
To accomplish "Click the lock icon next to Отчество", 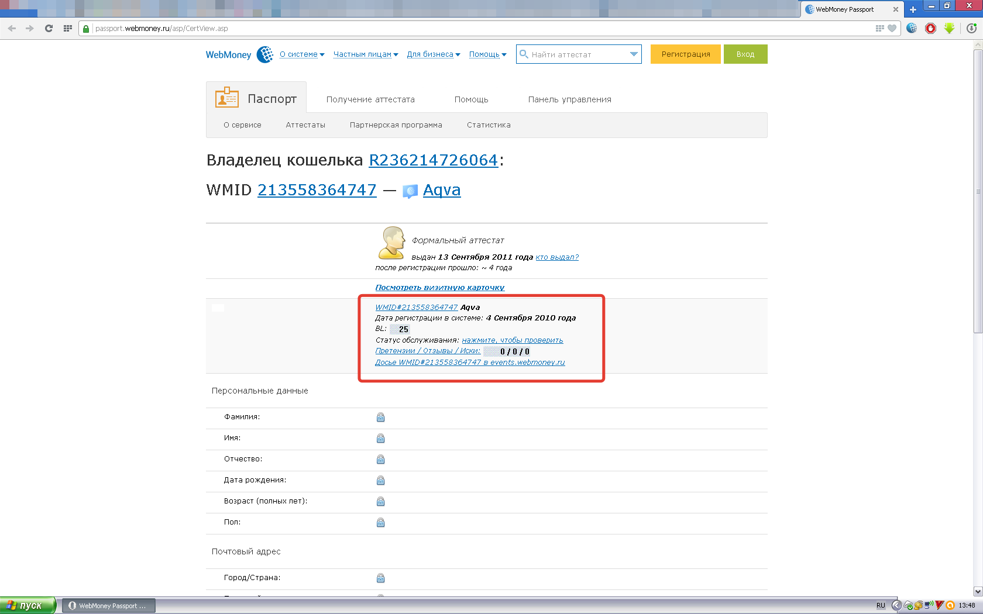I will (x=380, y=459).
